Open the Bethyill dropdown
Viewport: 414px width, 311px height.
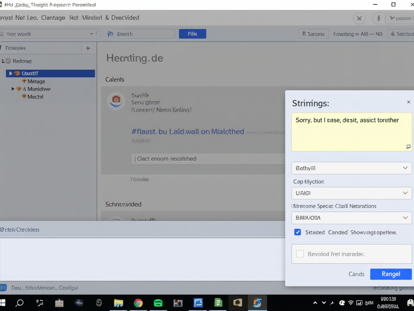pyautogui.click(x=351, y=168)
